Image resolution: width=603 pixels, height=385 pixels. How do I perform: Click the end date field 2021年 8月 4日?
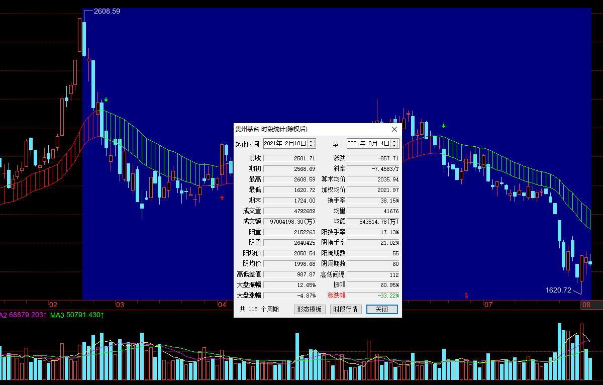click(x=368, y=144)
